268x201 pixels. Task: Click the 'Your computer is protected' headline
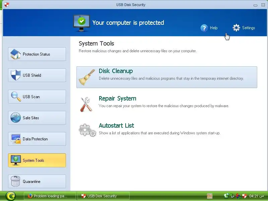(128, 22)
